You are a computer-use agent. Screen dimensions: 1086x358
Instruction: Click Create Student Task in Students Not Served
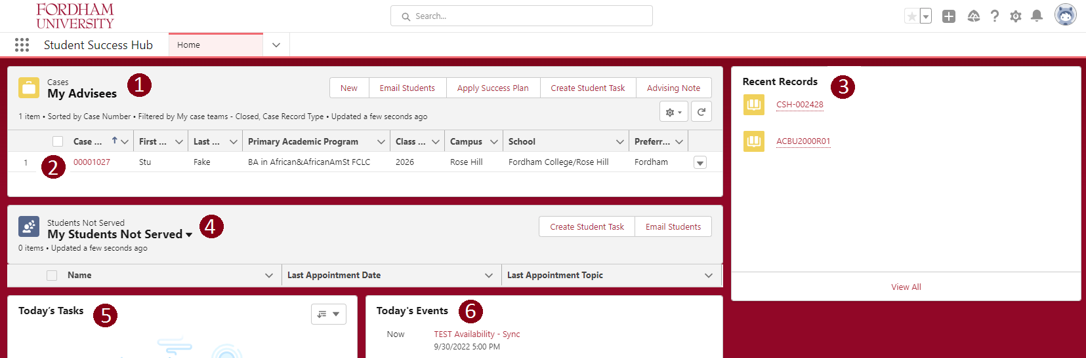point(587,226)
